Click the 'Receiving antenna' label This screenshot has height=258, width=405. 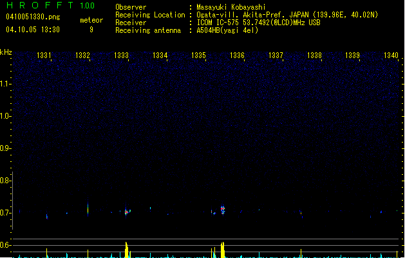coord(148,30)
